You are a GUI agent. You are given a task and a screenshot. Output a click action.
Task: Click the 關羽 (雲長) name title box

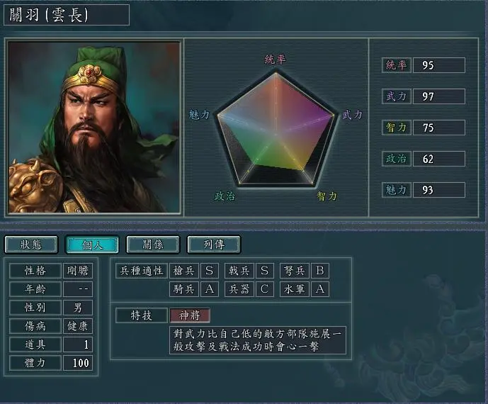pyautogui.click(x=67, y=15)
